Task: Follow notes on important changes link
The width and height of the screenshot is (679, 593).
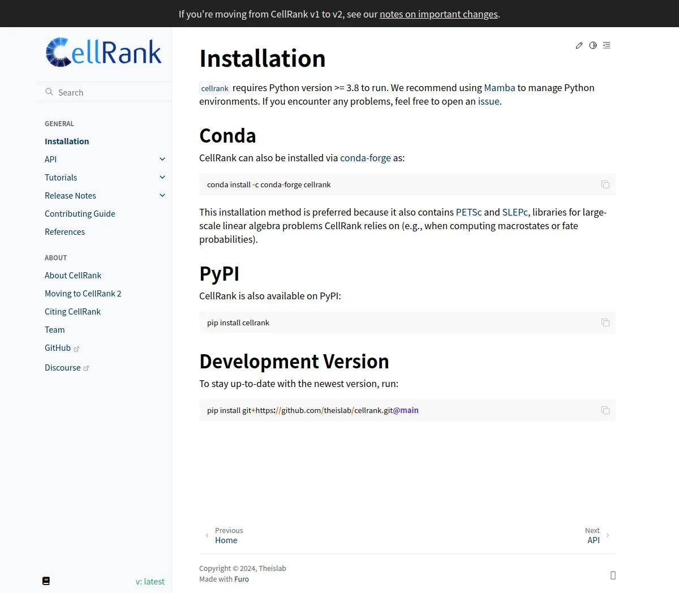Action: pos(439,14)
